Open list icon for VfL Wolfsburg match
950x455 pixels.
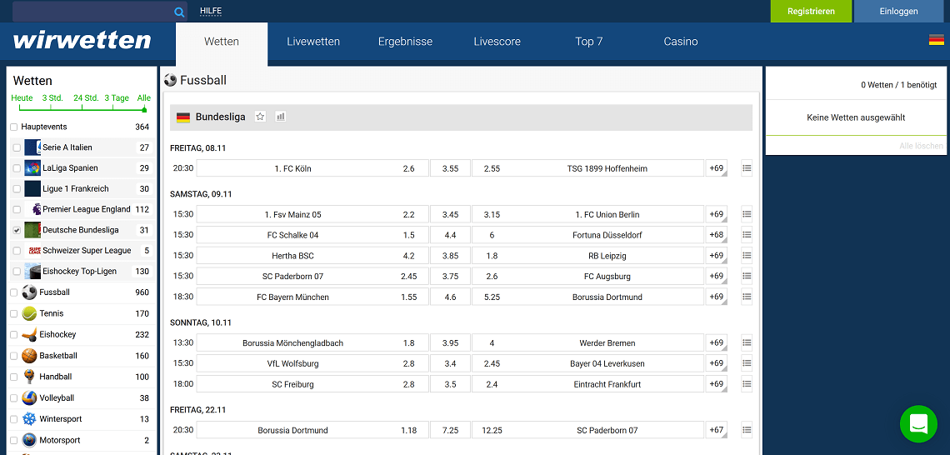pyautogui.click(x=747, y=363)
